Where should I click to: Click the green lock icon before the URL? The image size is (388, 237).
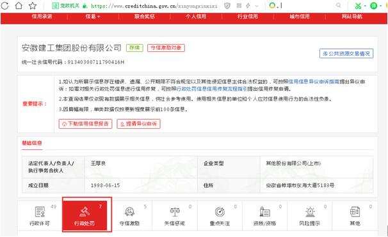click(85, 6)
